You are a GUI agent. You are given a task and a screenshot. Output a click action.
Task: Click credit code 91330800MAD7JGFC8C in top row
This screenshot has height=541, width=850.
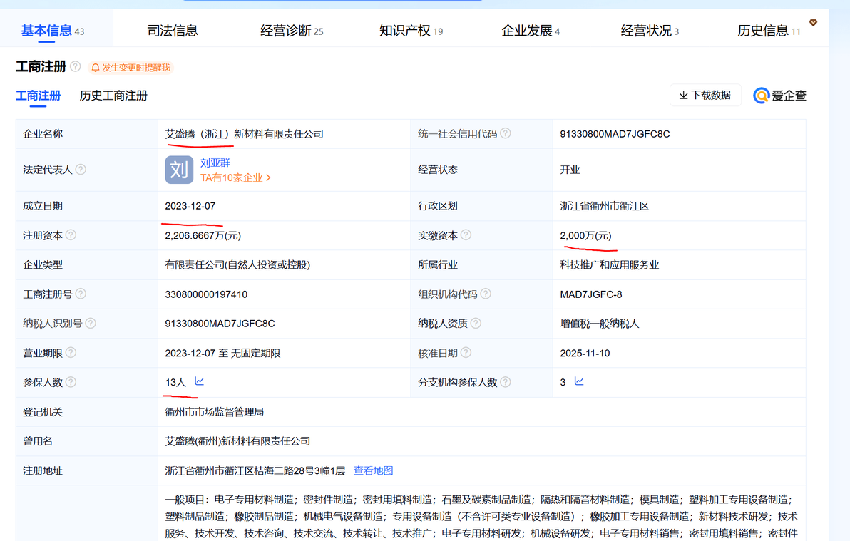click(615, 134)
